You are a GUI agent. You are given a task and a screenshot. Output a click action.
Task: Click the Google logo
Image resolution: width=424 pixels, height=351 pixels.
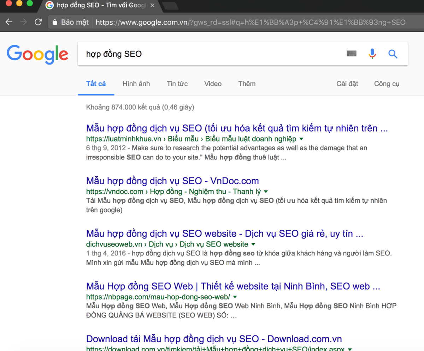tap(37, 55)
